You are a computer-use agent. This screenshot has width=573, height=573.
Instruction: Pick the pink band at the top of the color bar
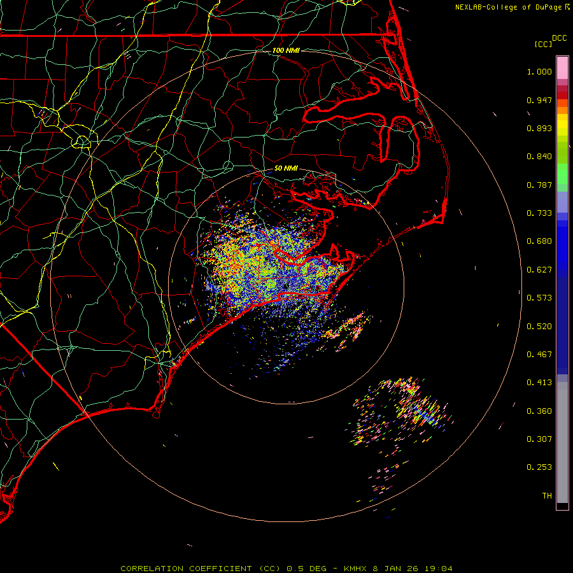click(x=562, y=67)
